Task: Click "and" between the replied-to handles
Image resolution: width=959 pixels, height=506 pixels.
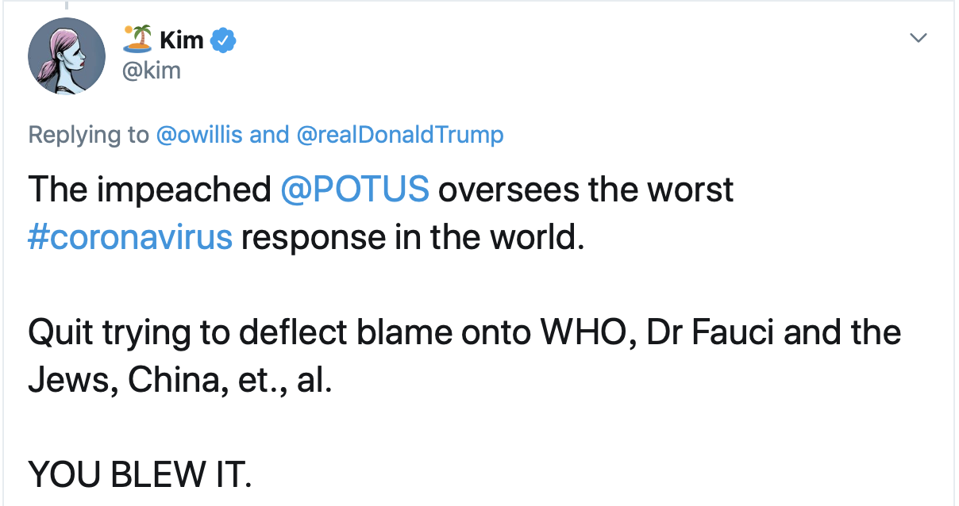Action: pos(269,135)
